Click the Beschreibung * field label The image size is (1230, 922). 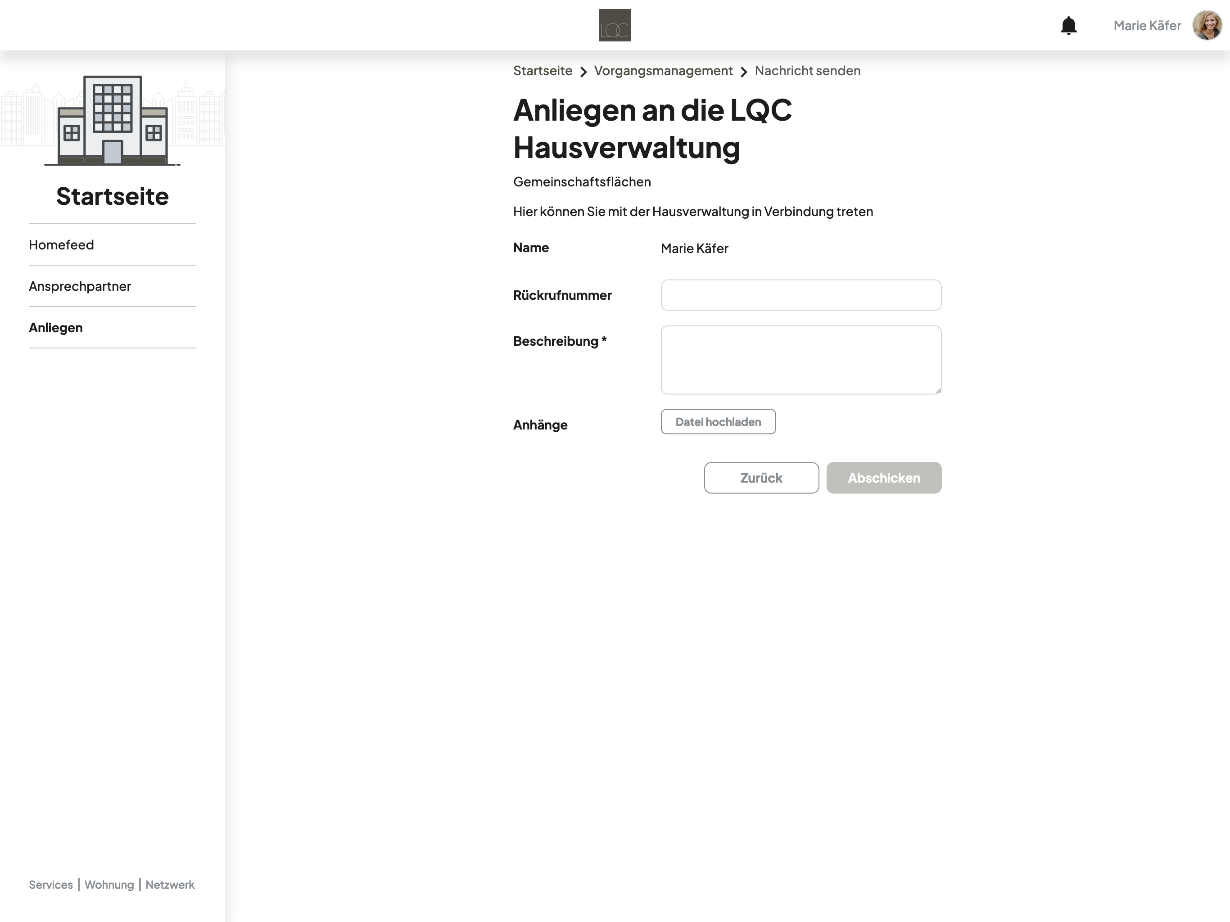tap(559, 341)
